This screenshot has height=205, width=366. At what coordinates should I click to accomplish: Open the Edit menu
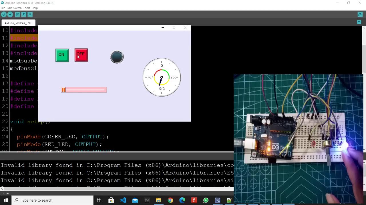(9, 8)
